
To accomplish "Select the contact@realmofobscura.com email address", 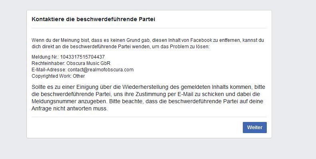I will 100,70.
